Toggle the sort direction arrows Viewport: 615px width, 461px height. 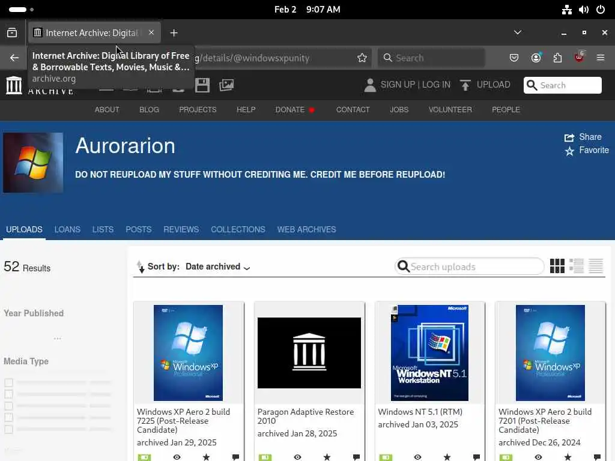point(140,267)
